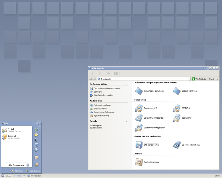Expand Alle Programme in the start menu

tap(18, 165)
